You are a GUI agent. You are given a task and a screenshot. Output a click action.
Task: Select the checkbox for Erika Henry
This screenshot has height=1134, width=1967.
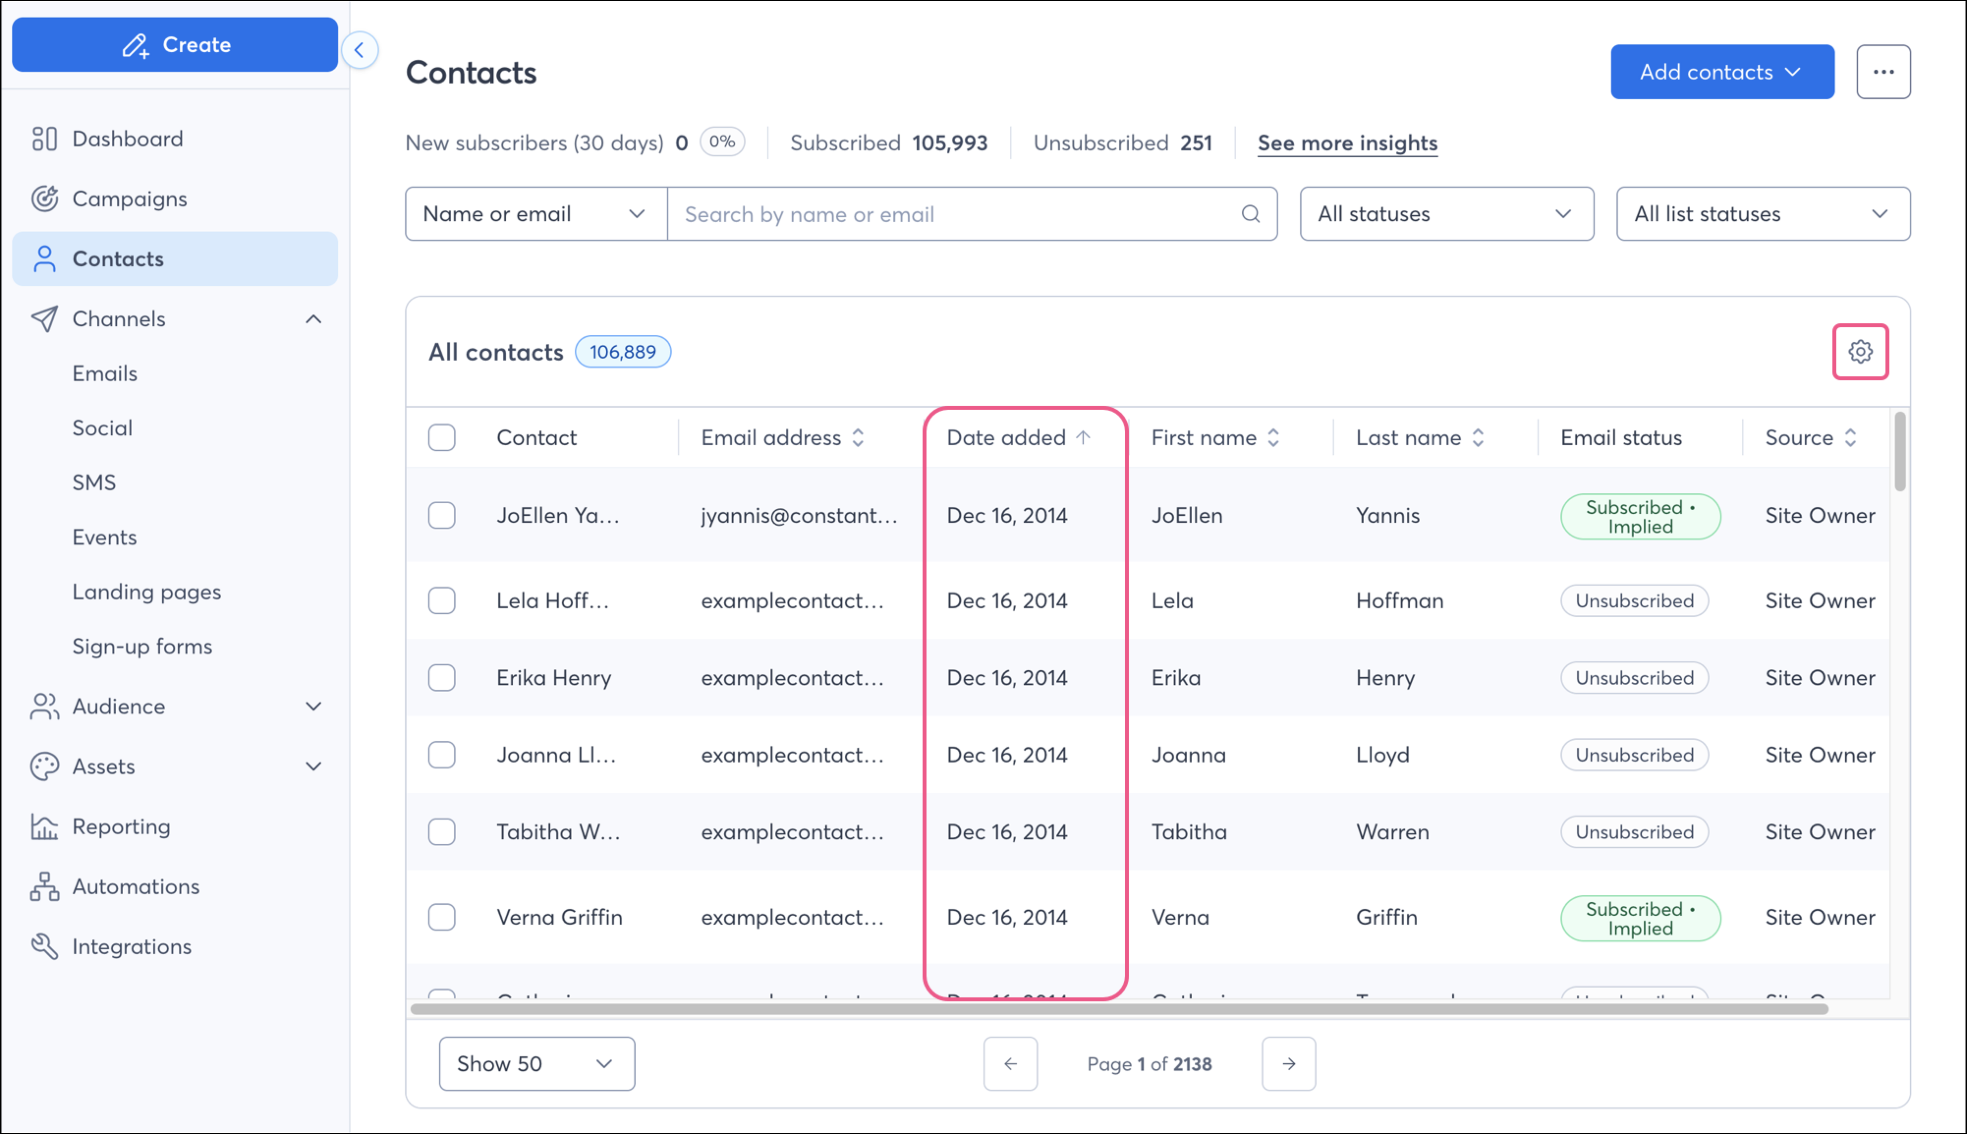click(442, 678)
